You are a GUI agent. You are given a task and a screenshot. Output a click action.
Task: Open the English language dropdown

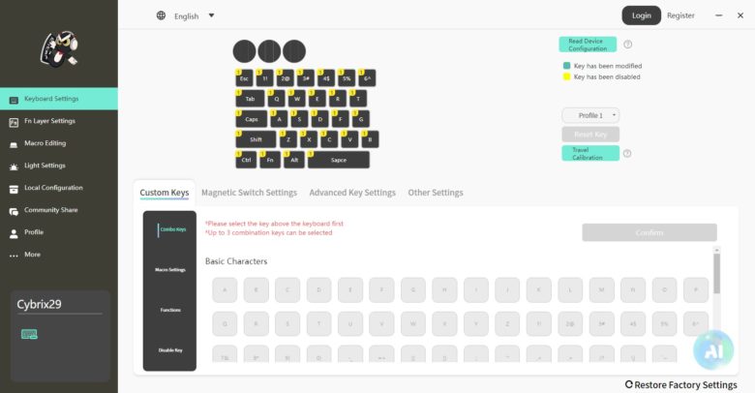pos(186,15)
